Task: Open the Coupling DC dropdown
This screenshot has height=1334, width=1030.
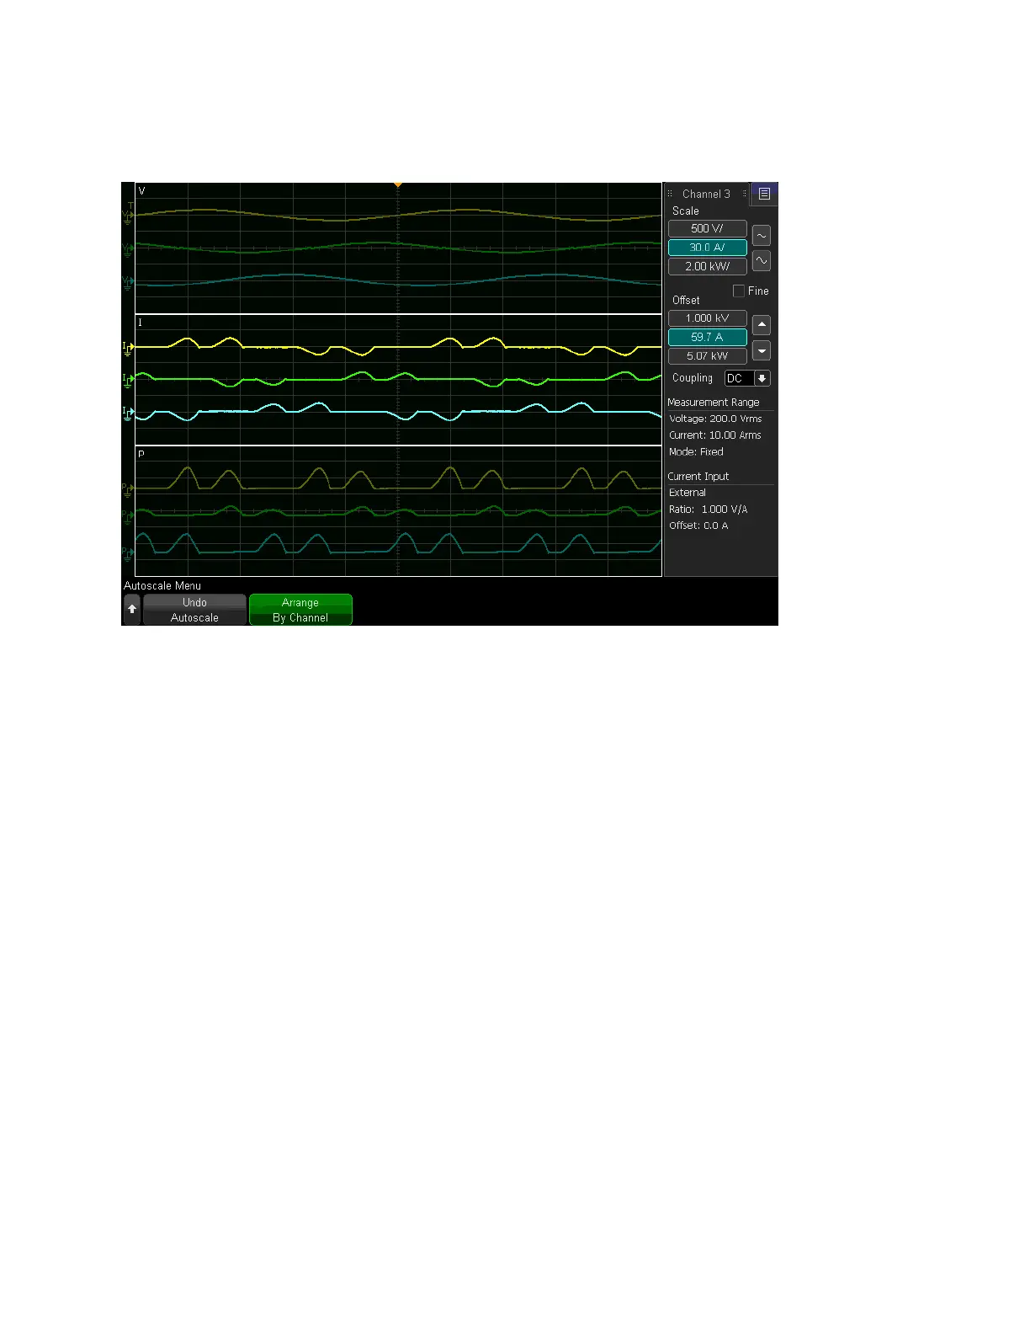Action: [747, 378]
